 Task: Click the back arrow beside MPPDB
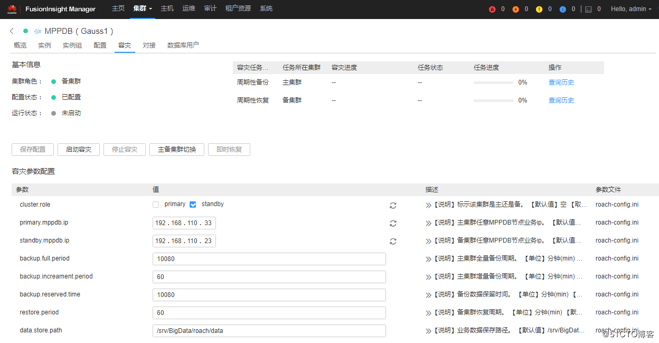pyautogui.click(x=12, y=31)
